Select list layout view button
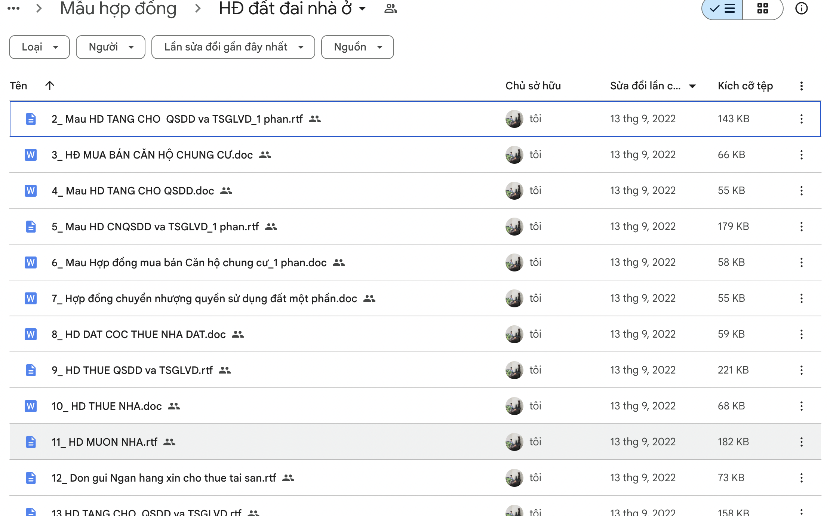The height and width of the screenshot is (516, 830). pyautogui.click(x=722, y=8)
